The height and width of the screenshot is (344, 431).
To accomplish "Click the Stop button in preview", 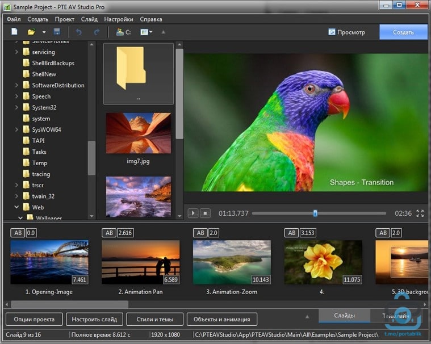I will (x=205, y=213).
